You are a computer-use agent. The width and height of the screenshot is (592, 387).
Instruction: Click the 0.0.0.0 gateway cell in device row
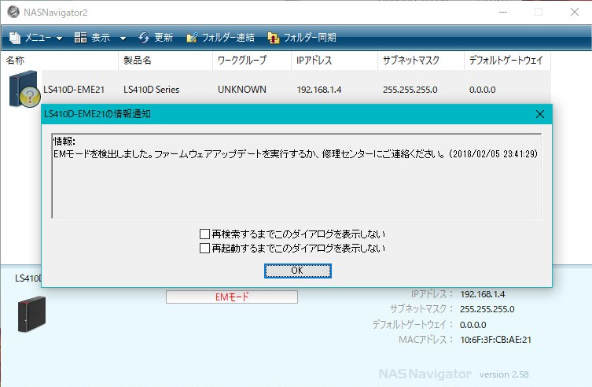coord(483,90)
